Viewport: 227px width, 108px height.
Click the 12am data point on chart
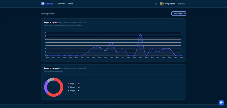tap(47, 55)
